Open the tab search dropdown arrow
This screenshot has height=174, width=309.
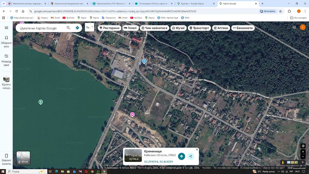[x=3, y=3]
